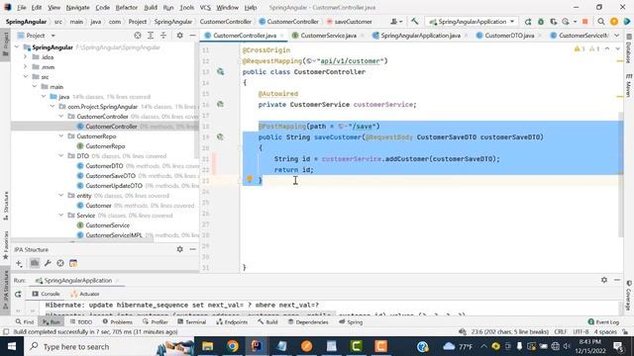Click the CRLF line separator status widget
This screenshot has height=356, width=634.
click(561, 332)
